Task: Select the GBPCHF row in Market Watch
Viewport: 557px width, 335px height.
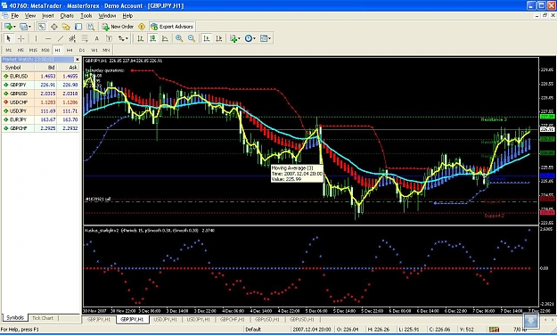Action: (x=41, y=128)
